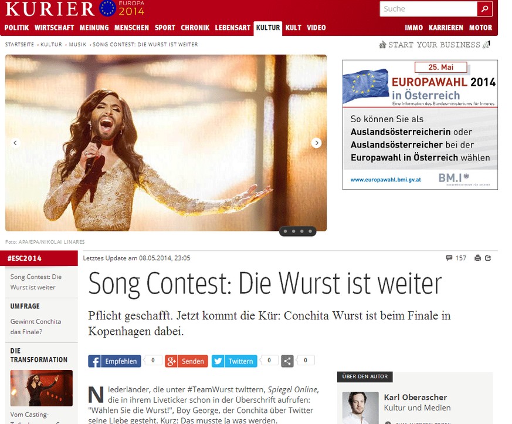
Task: Print the article via printer icon
Action: point(478,258)
